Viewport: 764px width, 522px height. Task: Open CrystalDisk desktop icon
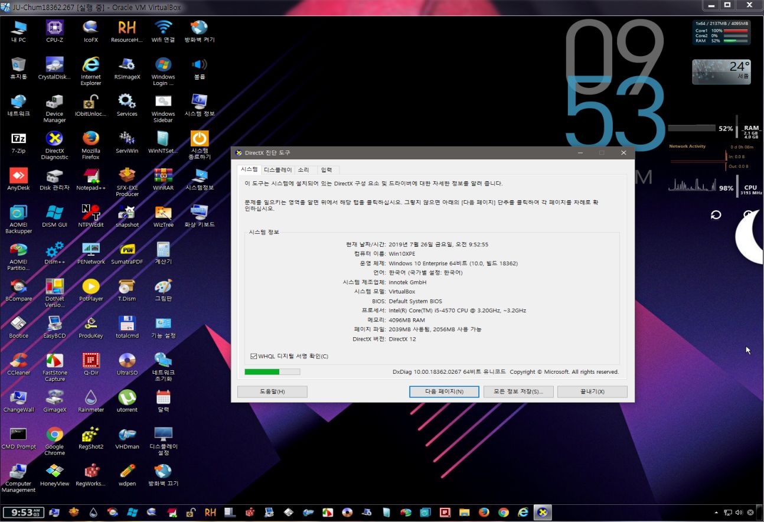(x=54, y=68)
